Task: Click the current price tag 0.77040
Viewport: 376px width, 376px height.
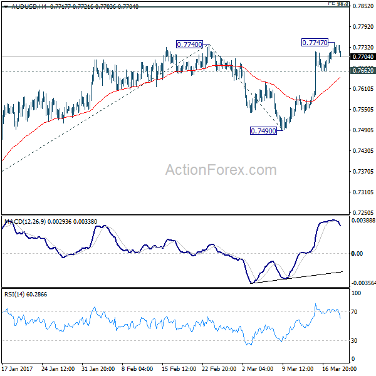Action: point(363,57)
